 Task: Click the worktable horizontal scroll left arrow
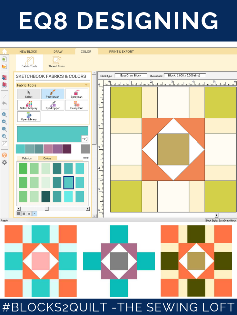[x=216, y=215]
